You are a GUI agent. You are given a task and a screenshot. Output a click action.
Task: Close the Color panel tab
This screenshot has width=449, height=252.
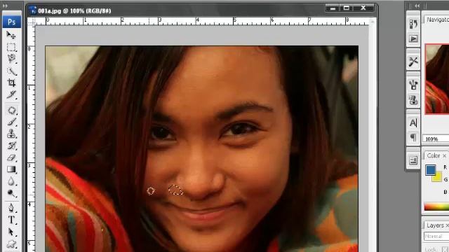444,155
